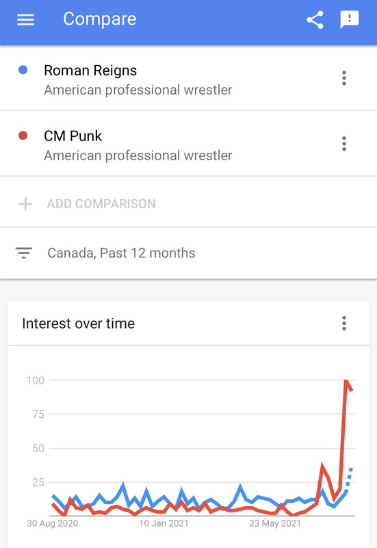
Task: Open Roman Reigns more options menu
Action: (x=344, y=78)
